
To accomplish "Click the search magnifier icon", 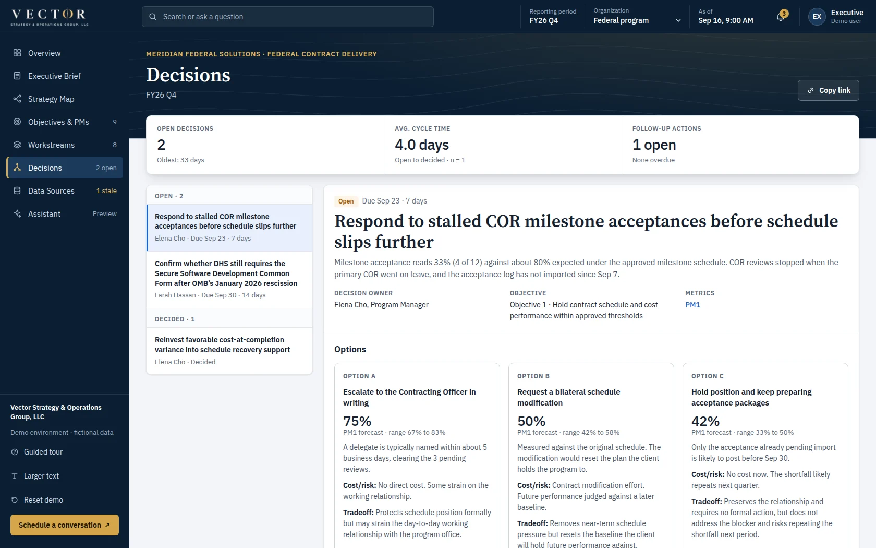I will 153,17.
